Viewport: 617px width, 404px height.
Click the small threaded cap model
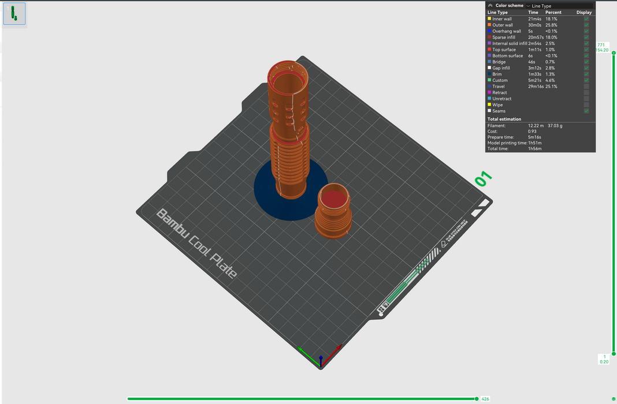coord(333,212)
